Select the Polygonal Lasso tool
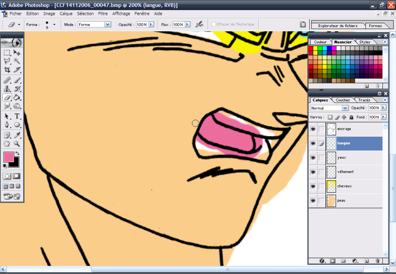Viewport: 396px width, 274px height. [7, 61]
